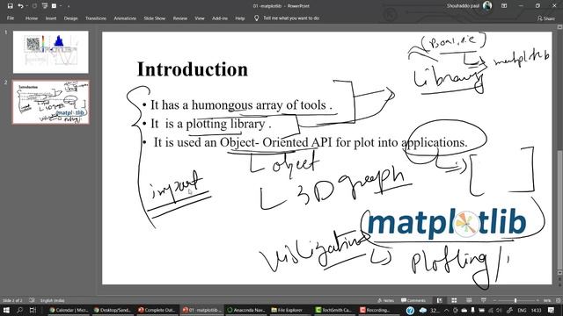Open the Help tab
Screen dimensions: 563x316
(x=240, y=18)
